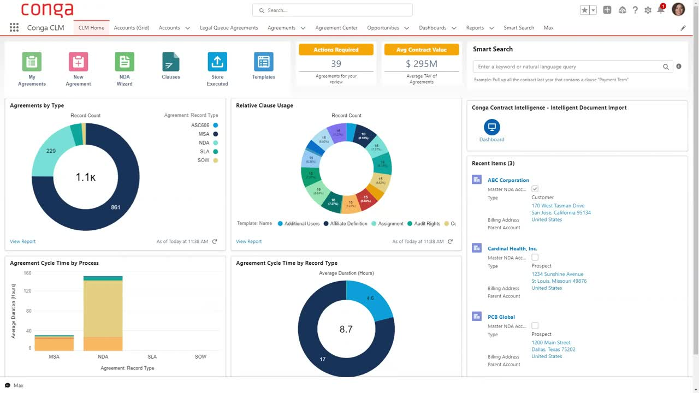Click the Smart Search magnifier icon
Screen dimensions: 699x393
tap(666, 67)
